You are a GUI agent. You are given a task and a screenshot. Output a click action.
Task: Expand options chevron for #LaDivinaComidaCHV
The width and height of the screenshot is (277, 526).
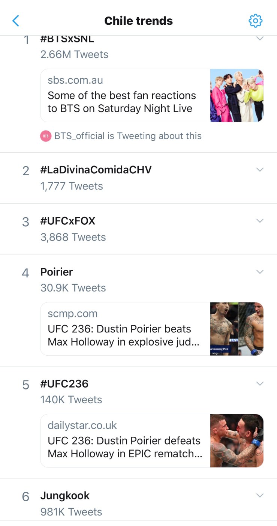260,170
